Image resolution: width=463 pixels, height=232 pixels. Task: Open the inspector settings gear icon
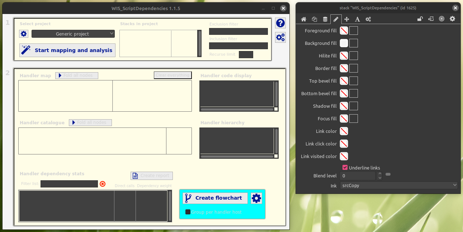452,19
